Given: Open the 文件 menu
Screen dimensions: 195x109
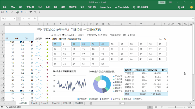Looking at the screenshot, I should click(x=4, y=7).
